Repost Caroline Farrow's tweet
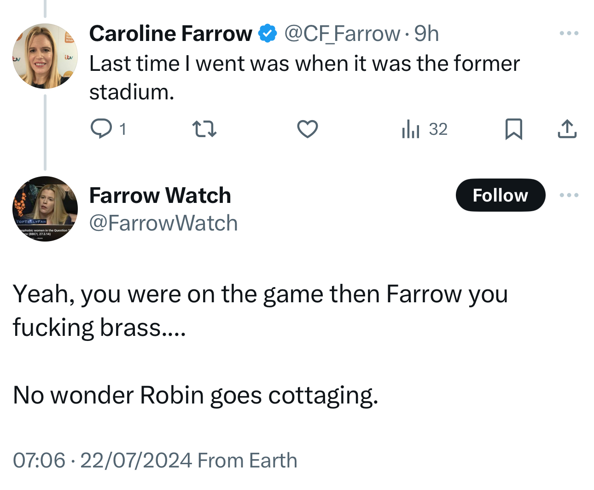This screenshot has width=594, height=490. (x=204, y=129)
